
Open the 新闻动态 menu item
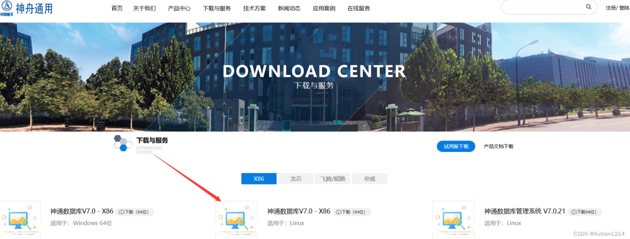[x=289, y=8]
